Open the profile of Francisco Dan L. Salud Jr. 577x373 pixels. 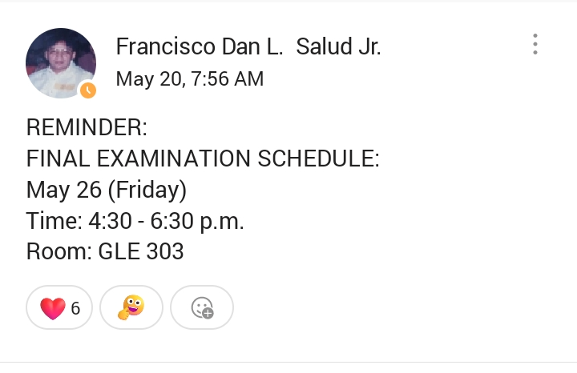pos(248,46)
